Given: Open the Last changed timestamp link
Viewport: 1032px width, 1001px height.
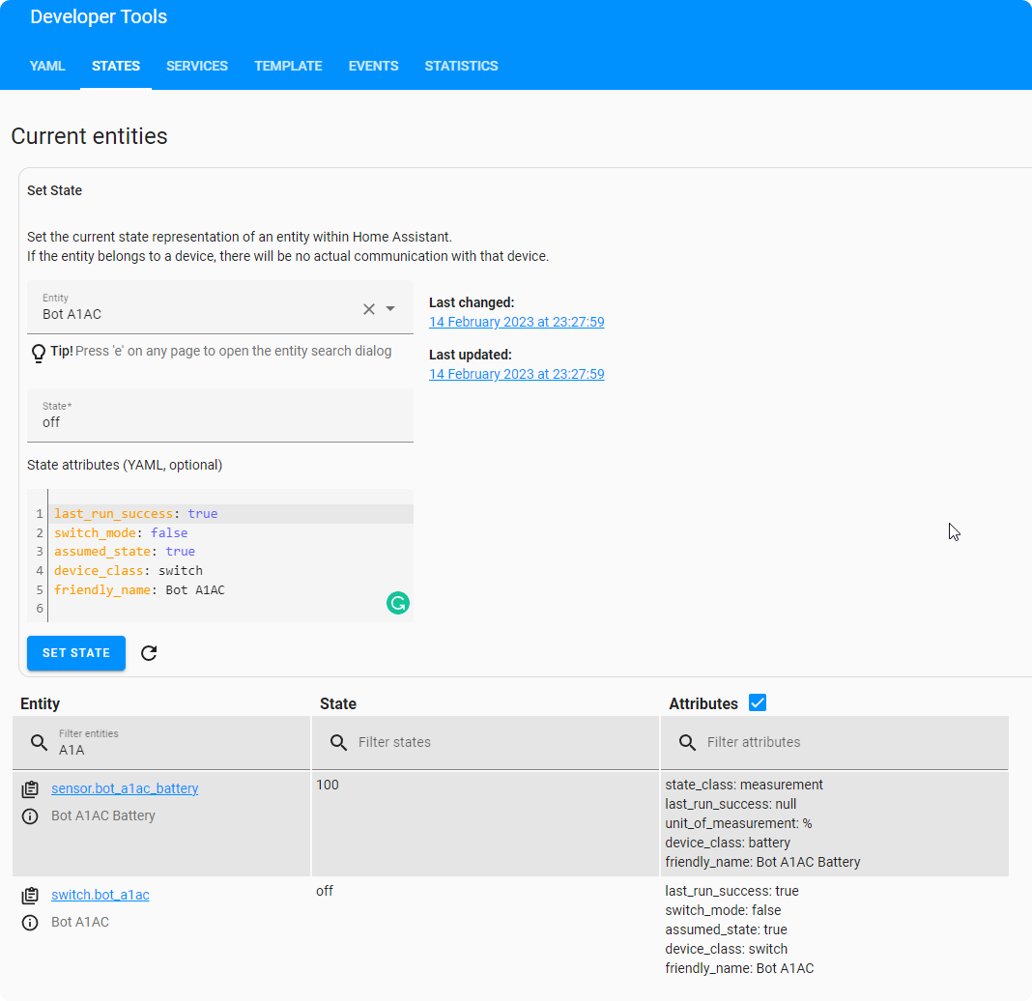Looking at the screenshot, I should tap(516, 322).
